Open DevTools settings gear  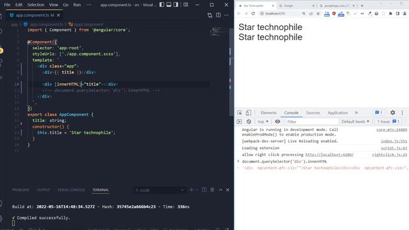(392, 112)
